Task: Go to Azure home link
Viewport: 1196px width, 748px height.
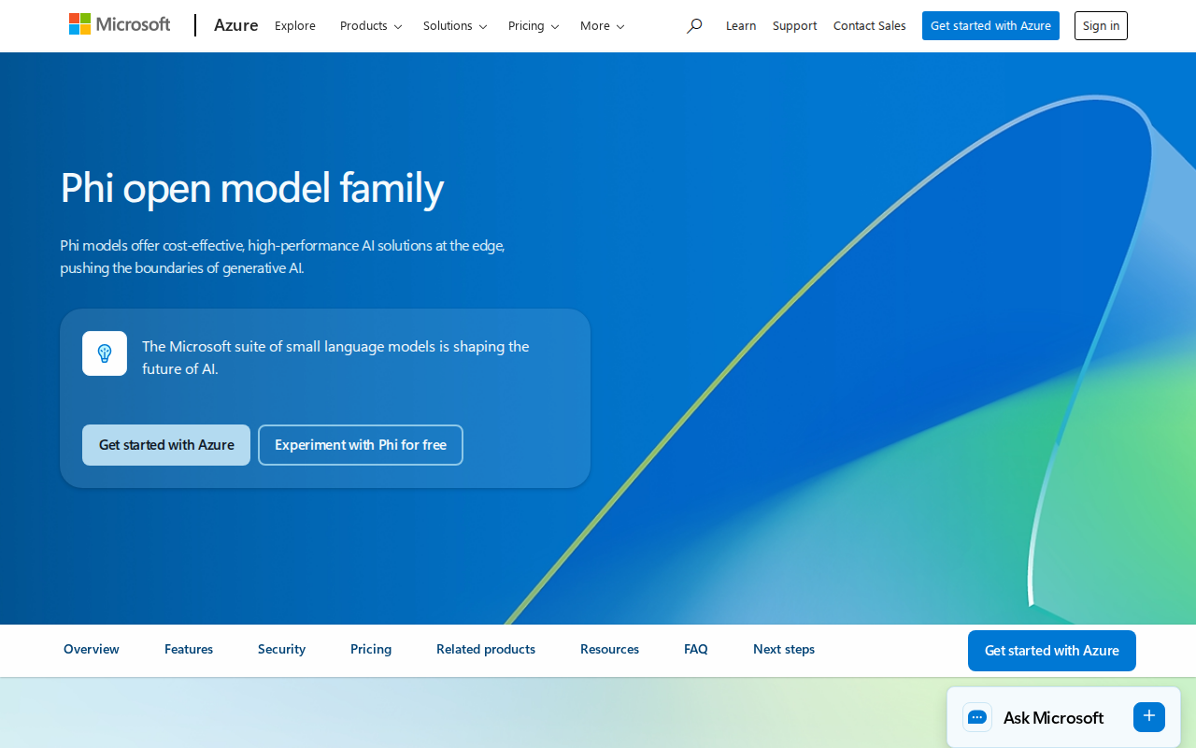Action: 235,25
